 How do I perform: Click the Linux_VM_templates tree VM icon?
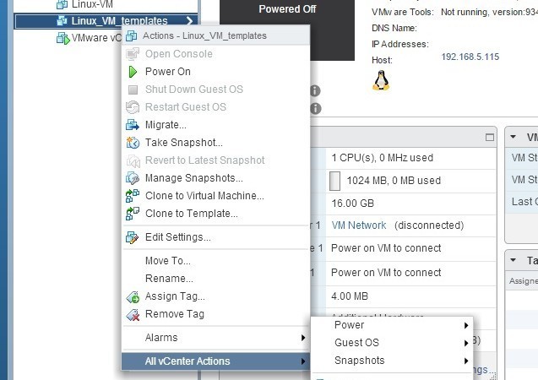click(62, 21)
